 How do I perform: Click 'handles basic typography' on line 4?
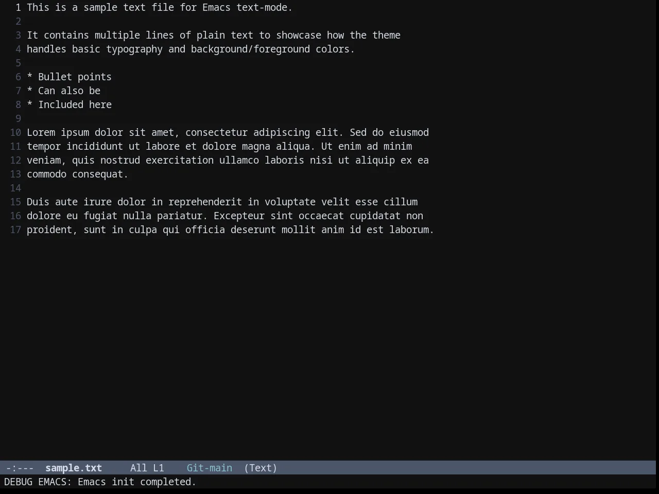tap(95, 49)
